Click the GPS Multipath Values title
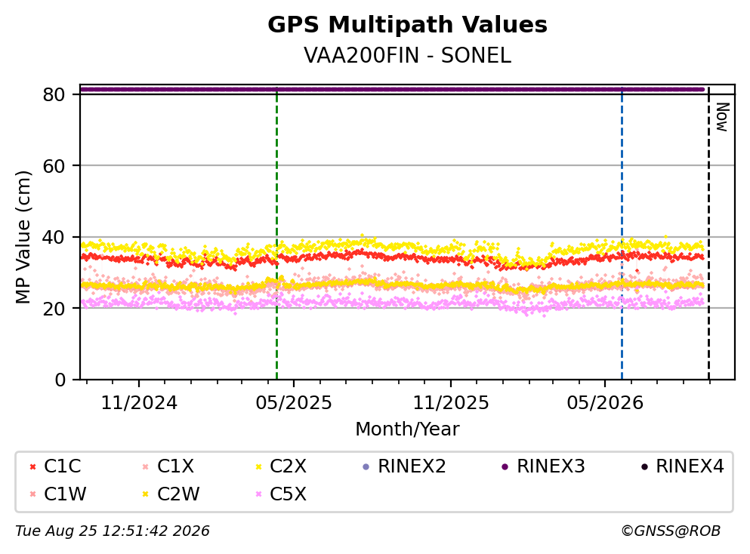The width and height of the screenshot is (750, 554). (407, 25)
